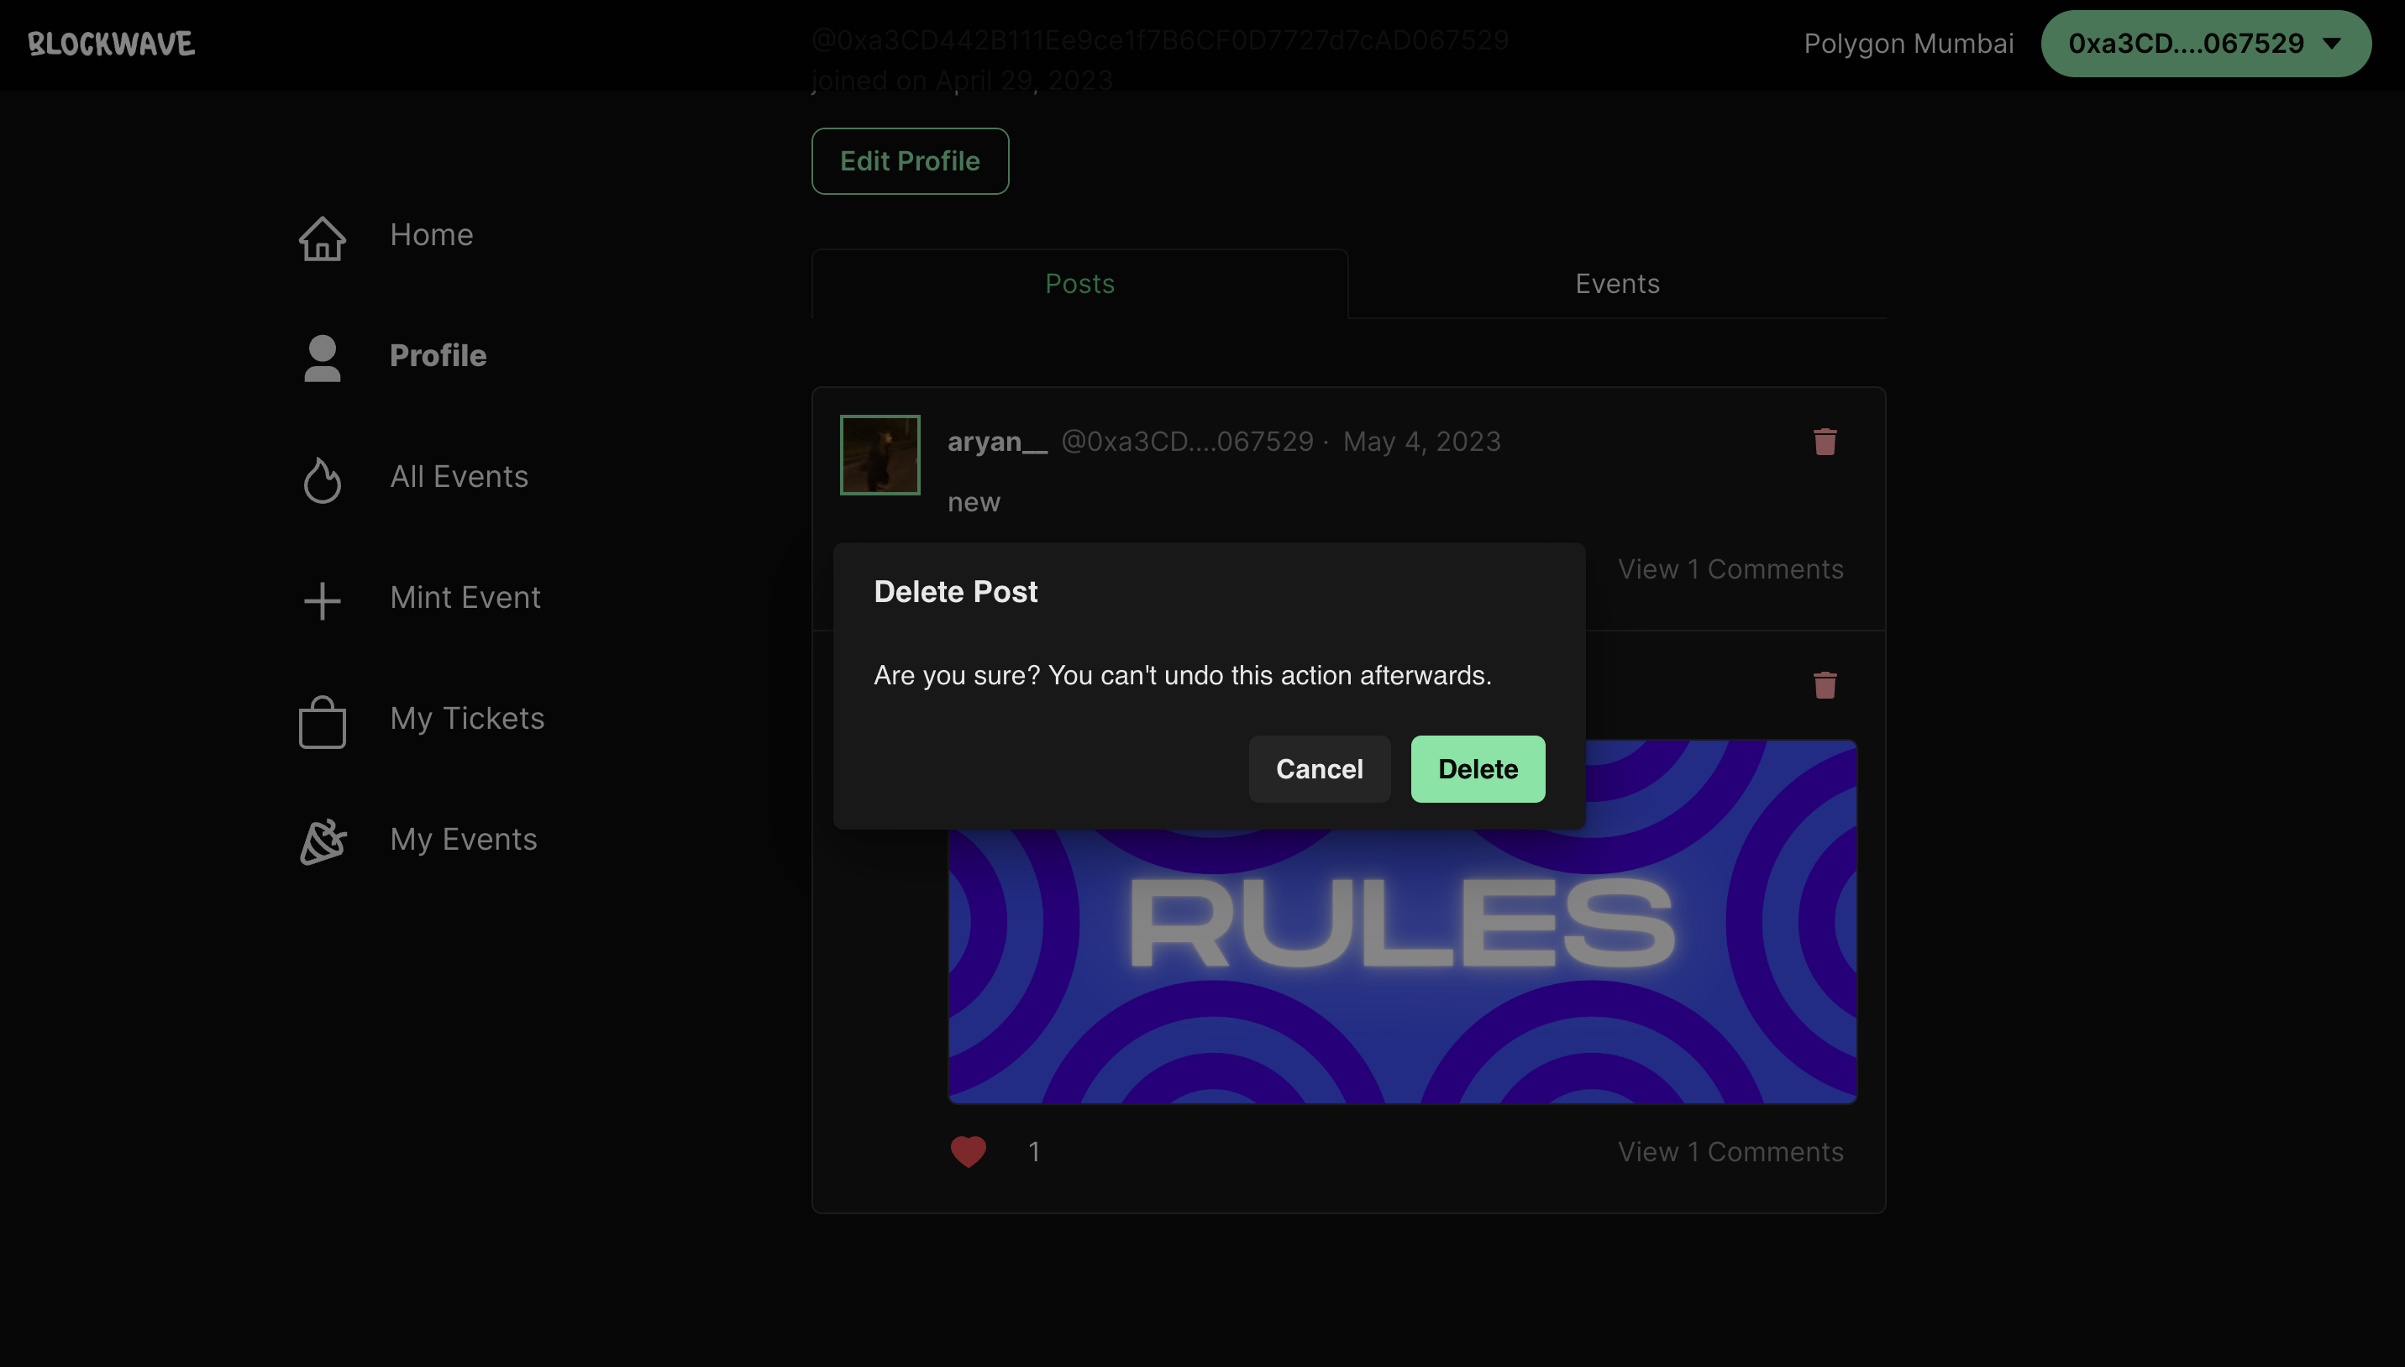Click the My Tickets bag icon

322,722
